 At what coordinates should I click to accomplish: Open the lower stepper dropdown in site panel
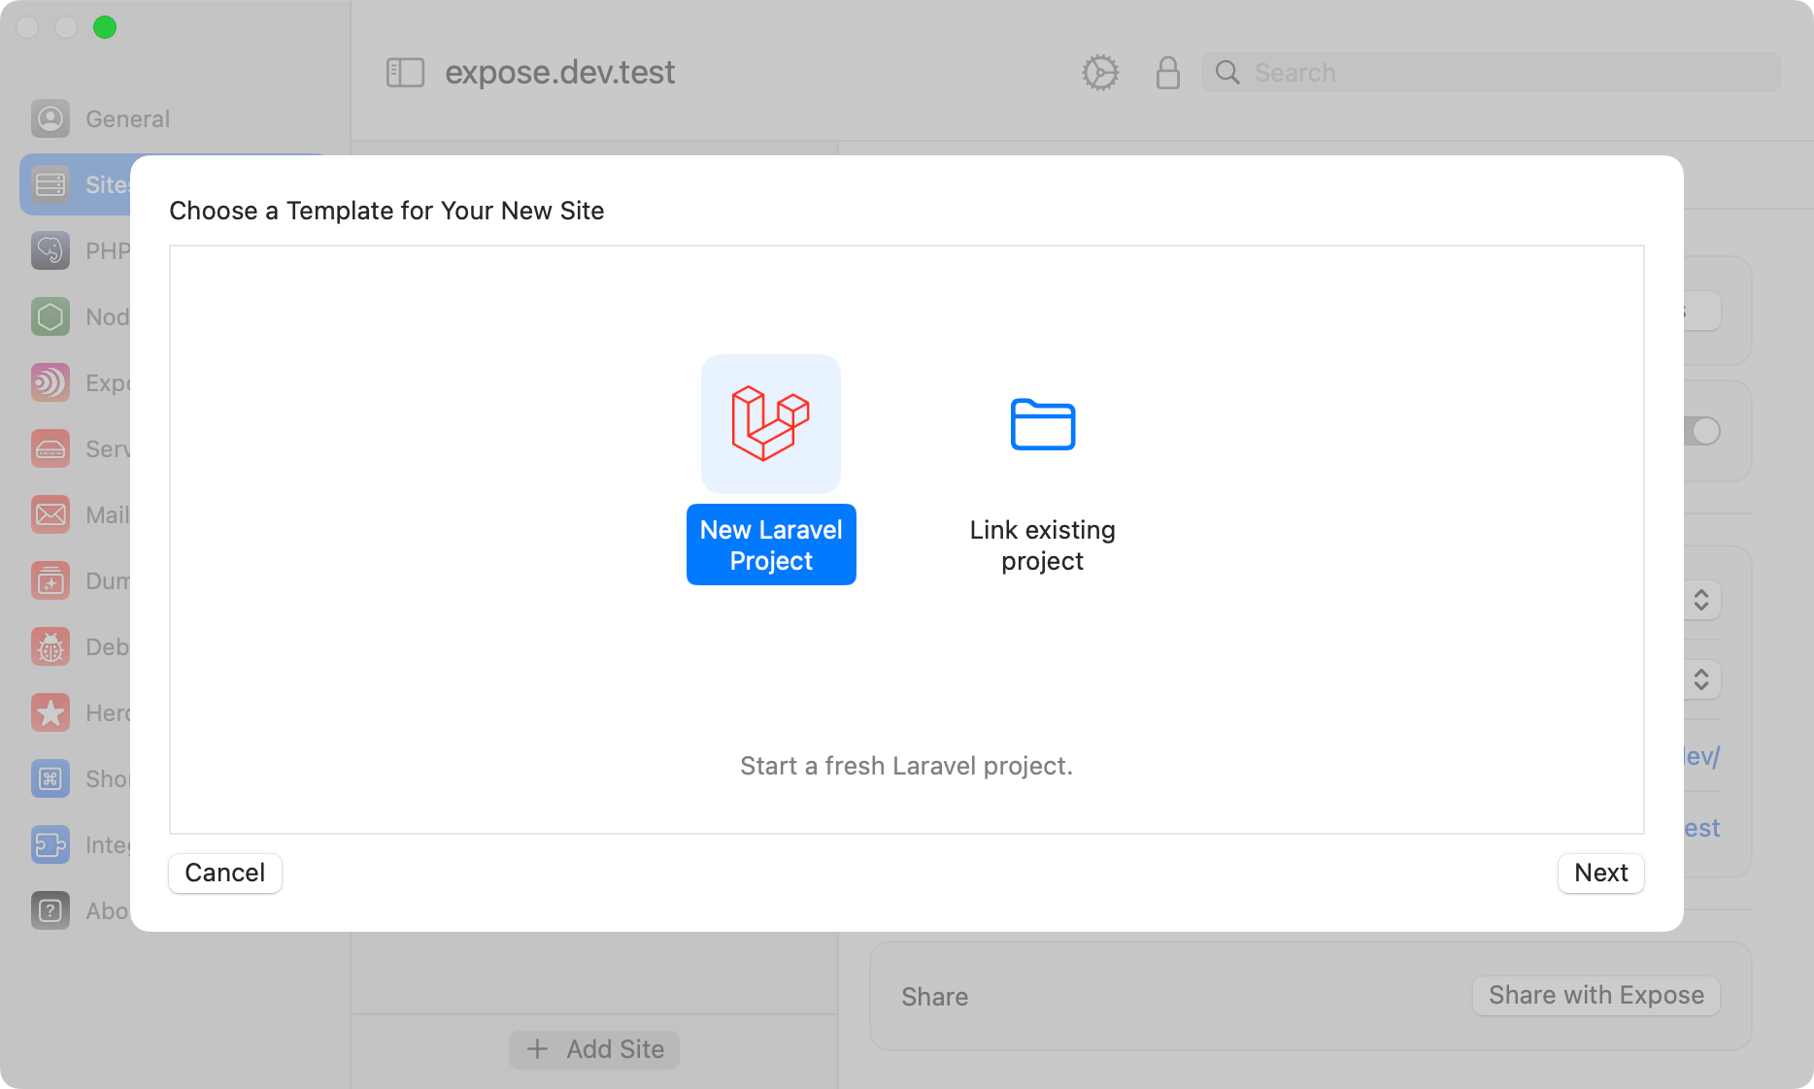[1701, 678]
